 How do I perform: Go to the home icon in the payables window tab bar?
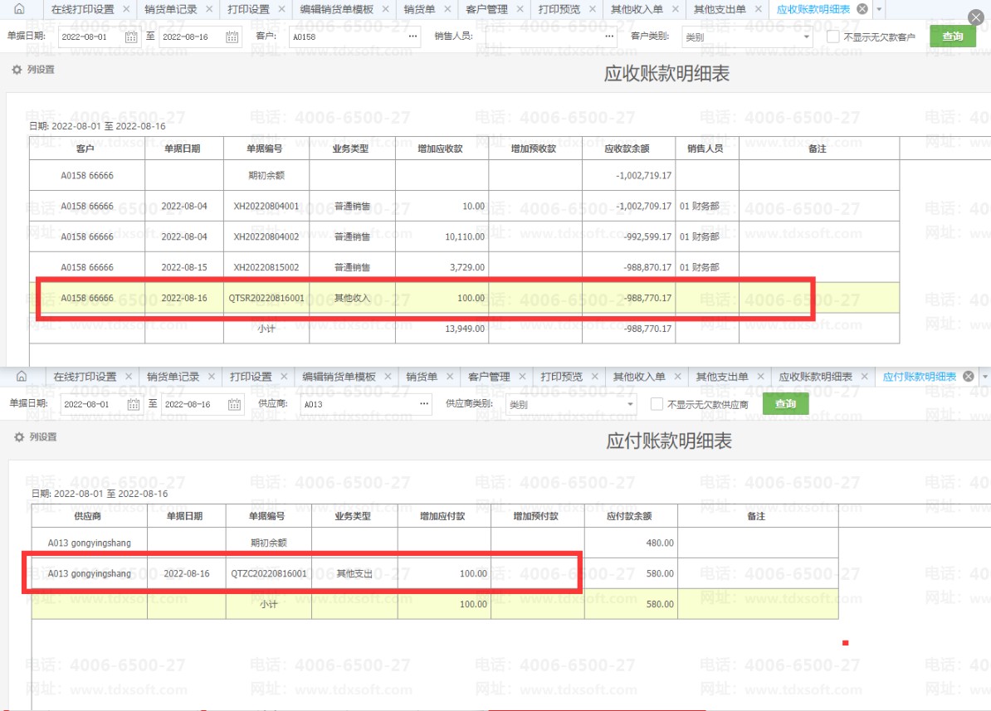tap(22, 377)
